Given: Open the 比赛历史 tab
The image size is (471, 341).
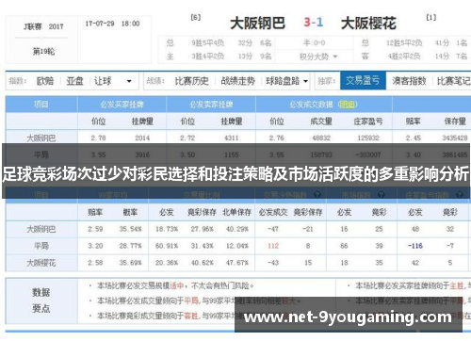Looking at the screenshot, I should pos(191,81).
